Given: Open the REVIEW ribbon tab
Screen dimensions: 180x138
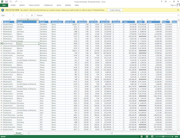Looking at the screenshot, I should 68,5.
